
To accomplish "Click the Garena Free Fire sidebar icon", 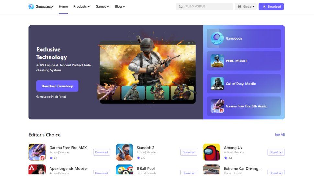I will point(217,106).
